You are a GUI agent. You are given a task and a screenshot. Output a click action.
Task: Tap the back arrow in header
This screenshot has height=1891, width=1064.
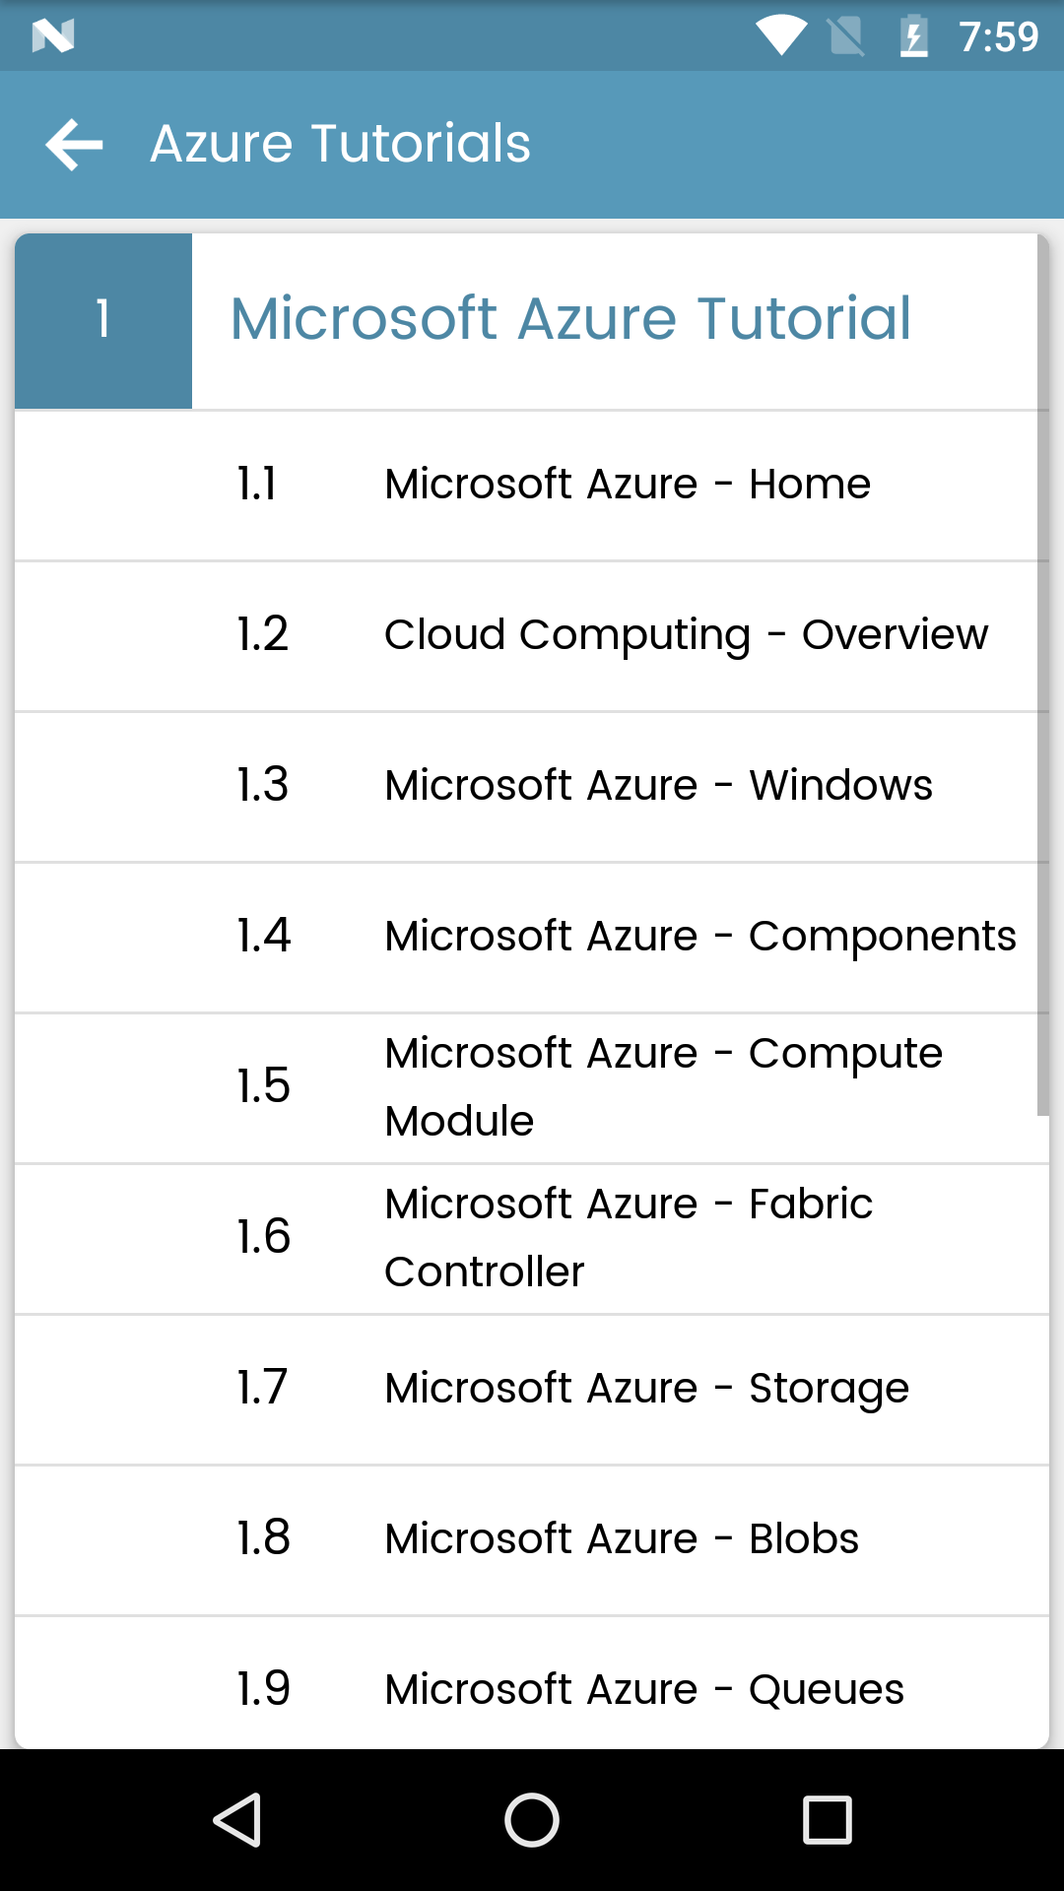74,145
